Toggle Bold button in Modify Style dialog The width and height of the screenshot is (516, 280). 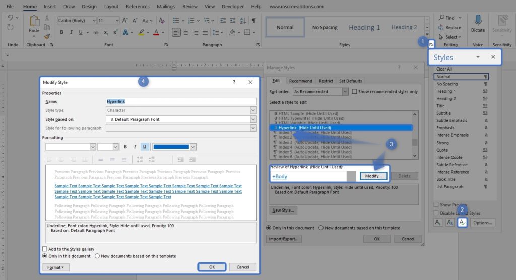click(x=125, y=147)
